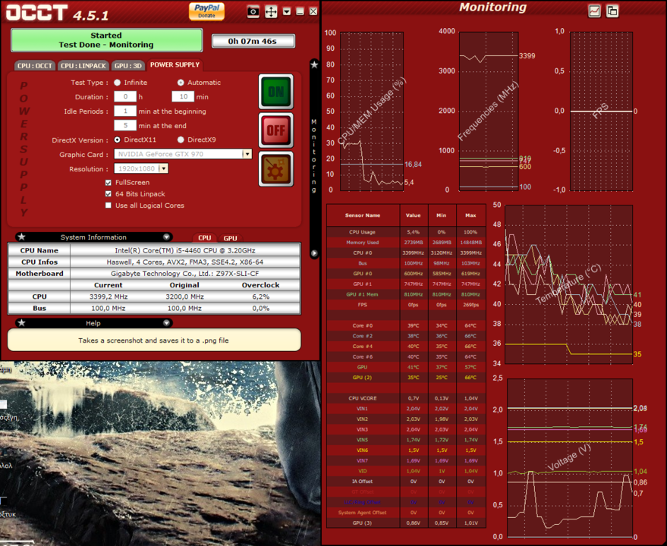The width and height of the screenshot is (667, 546).
Task: Click the star icon beside Help
Action: (x=22, y=323)
